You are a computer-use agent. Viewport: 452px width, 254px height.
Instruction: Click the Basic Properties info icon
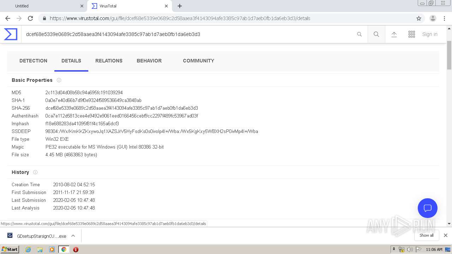59,80
